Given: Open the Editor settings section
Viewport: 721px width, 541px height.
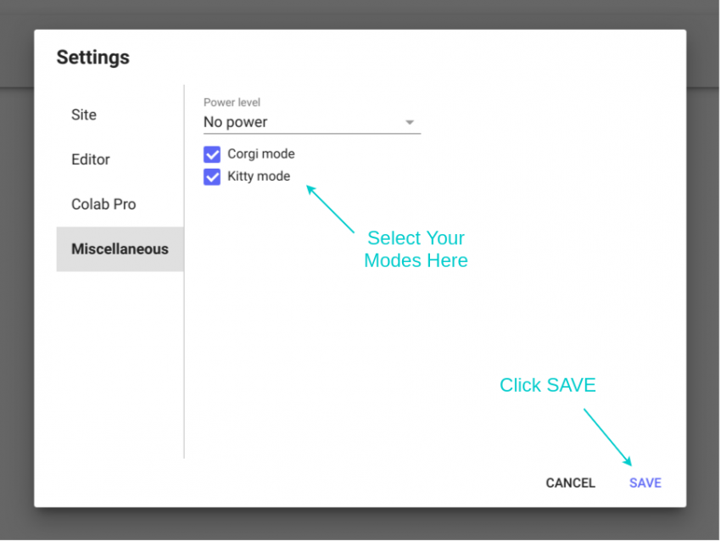Looking at the screenshot, I should (90, 159).
